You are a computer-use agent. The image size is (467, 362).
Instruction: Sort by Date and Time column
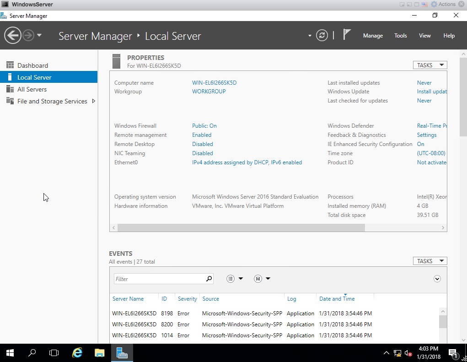coord(337,298)
